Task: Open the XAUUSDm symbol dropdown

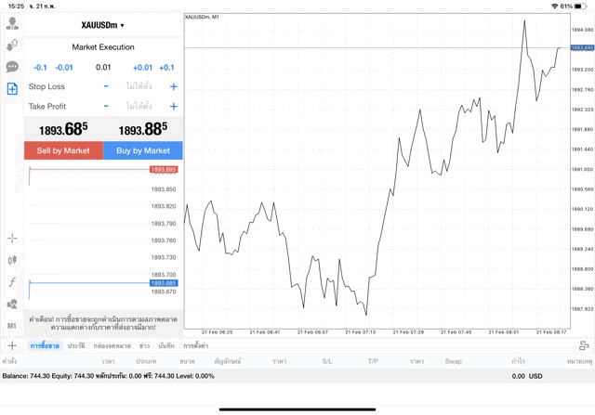Action: click(x=102, y=26)
